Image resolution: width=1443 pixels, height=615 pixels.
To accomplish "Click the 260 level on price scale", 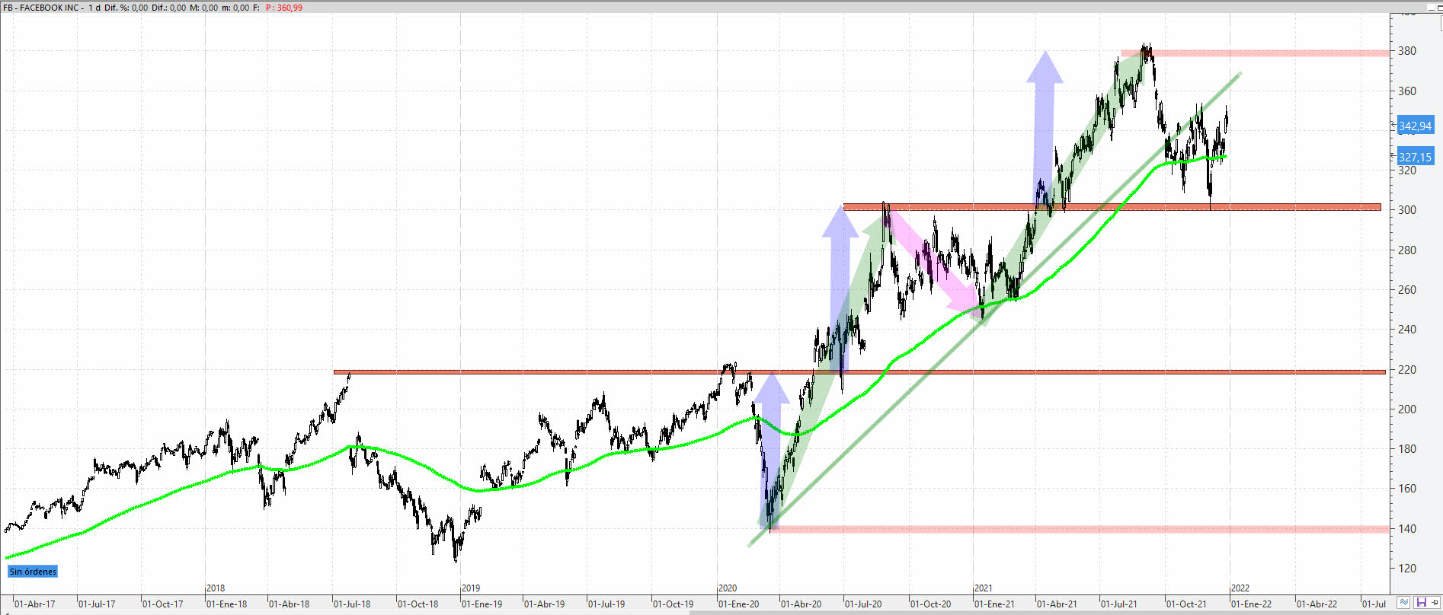I will tap(1406, 290).
